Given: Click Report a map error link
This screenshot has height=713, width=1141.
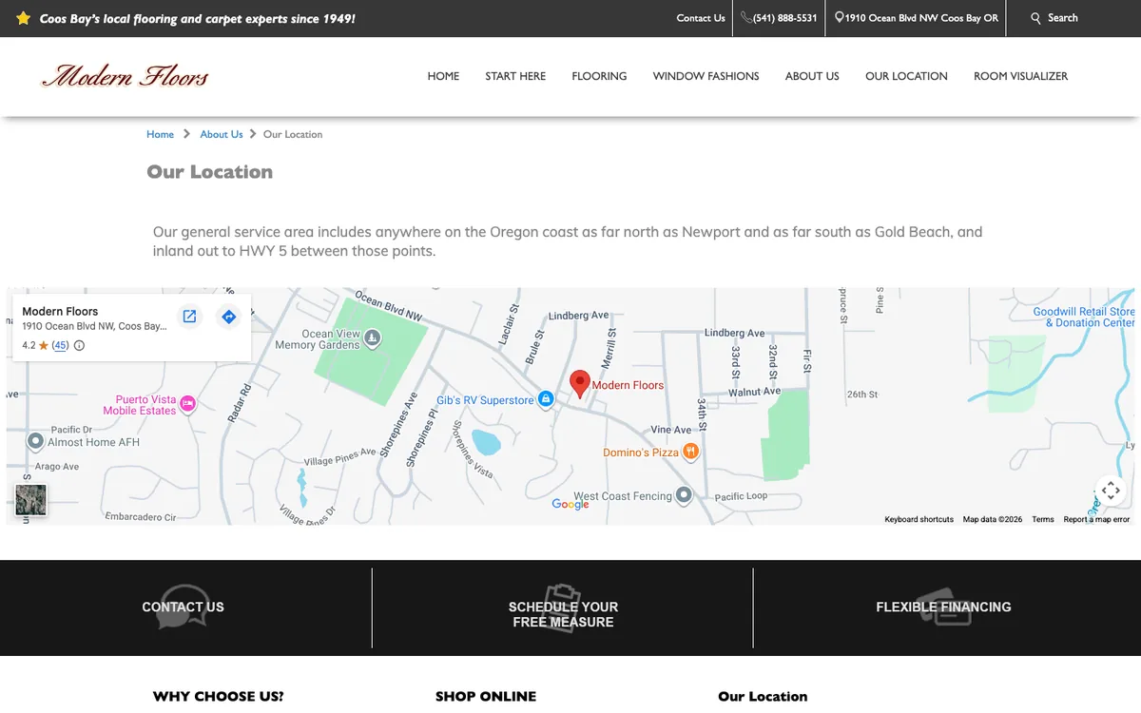Looking at the screenshot, I should [x=1096, y=519].
